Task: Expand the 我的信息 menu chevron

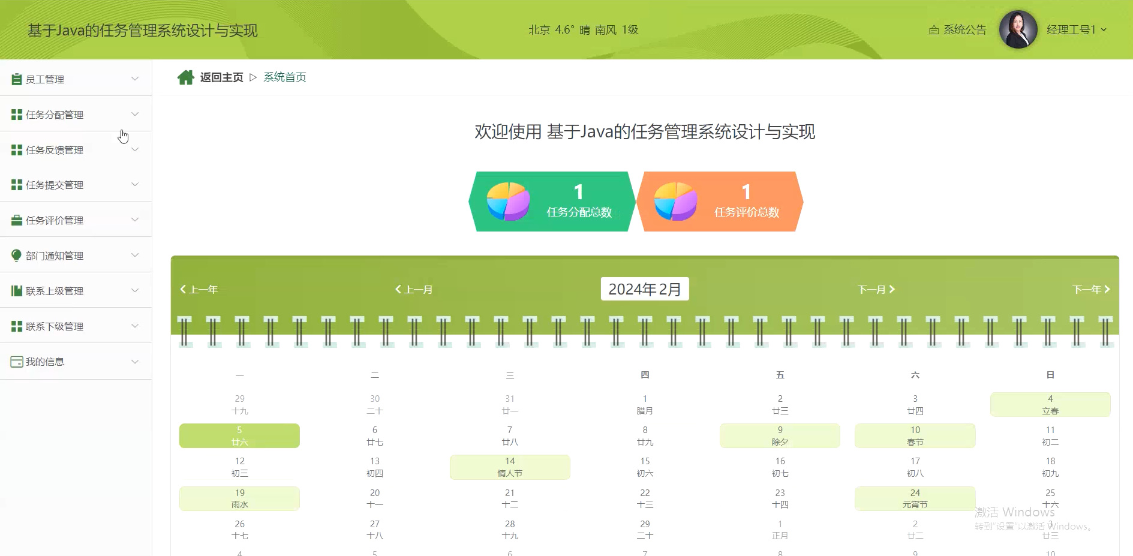Action: click(135, 362)
